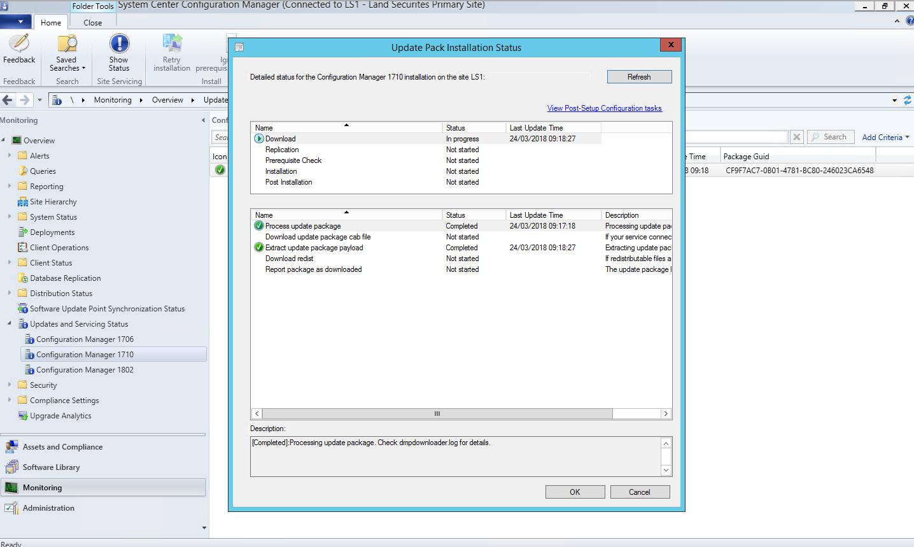Click the forward navigation arrow

tap(25, 100)
